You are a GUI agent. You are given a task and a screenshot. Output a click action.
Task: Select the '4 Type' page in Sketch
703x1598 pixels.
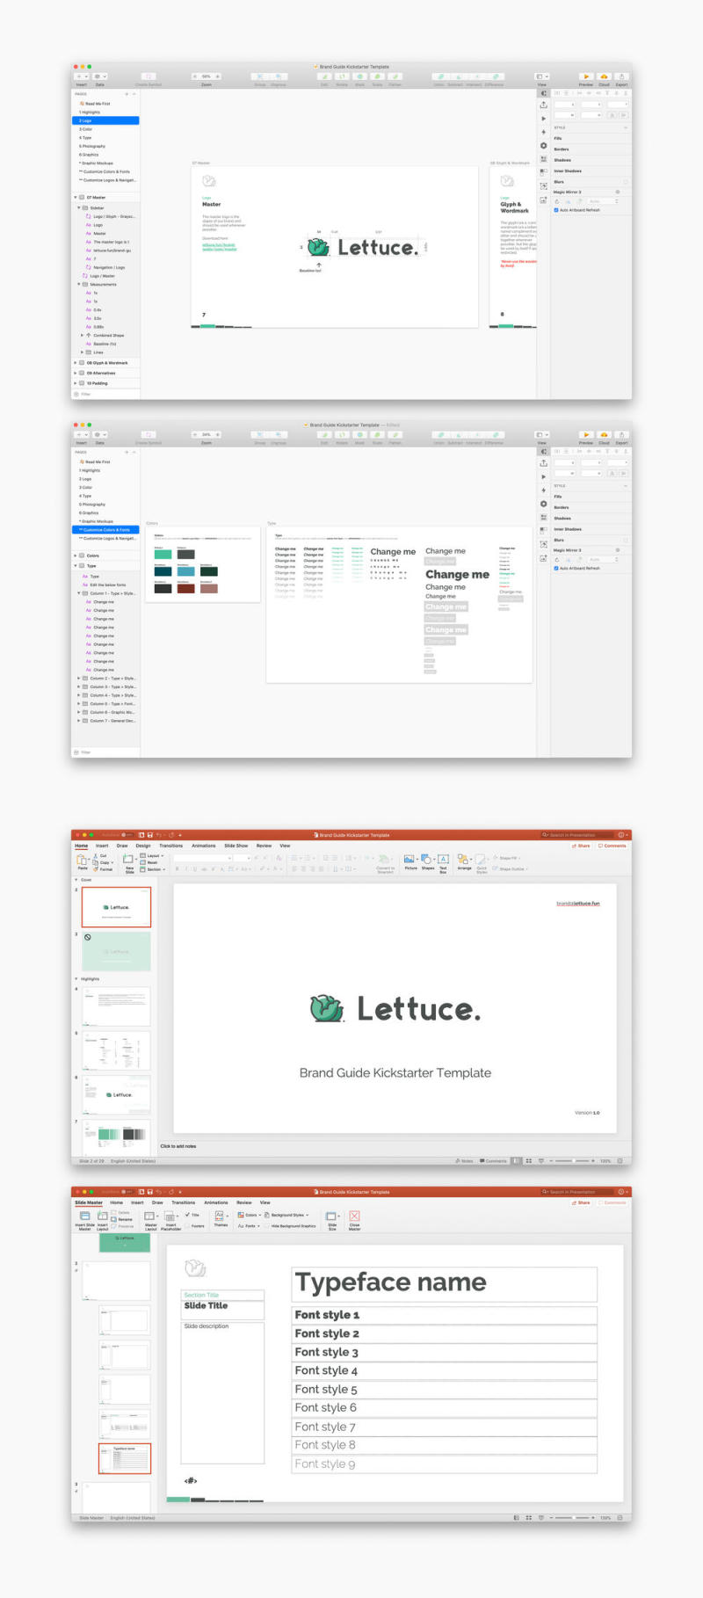click(x=85, y=137)
